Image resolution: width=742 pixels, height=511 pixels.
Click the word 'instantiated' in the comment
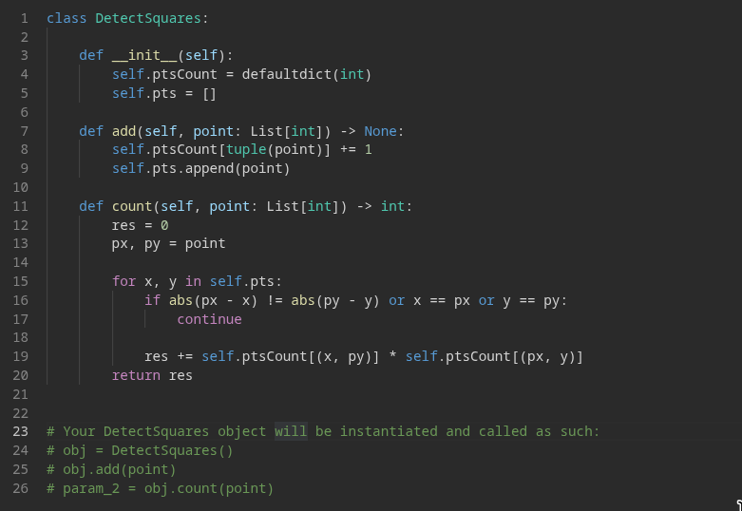389,431
